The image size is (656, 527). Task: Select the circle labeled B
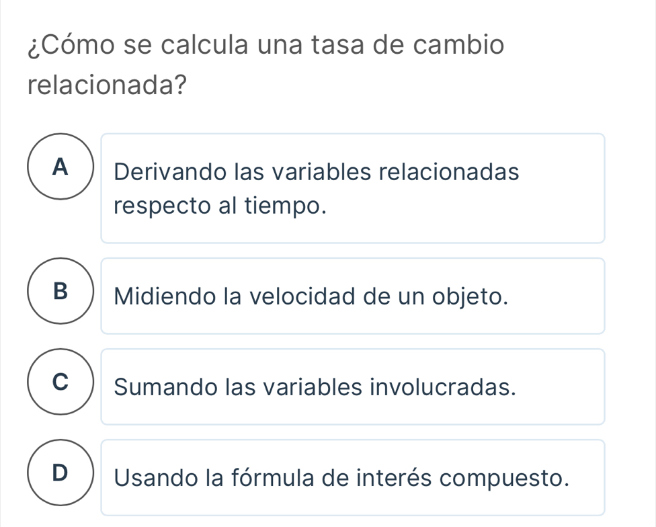[x=61, y=291]
